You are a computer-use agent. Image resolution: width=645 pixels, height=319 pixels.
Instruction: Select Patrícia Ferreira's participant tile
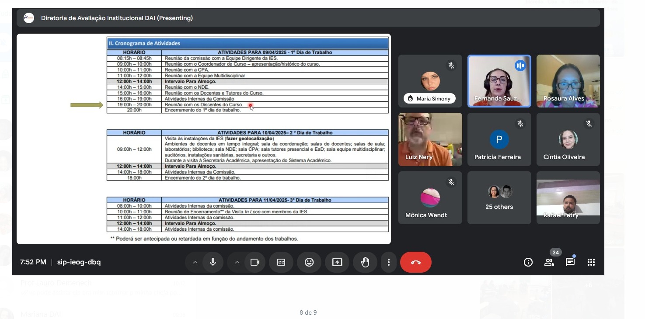499,140
